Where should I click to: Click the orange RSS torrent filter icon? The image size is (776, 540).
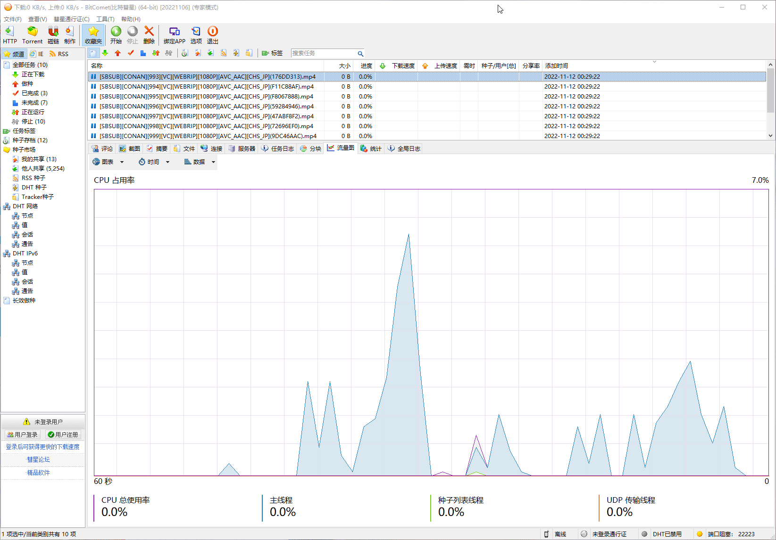coord(224,53)
